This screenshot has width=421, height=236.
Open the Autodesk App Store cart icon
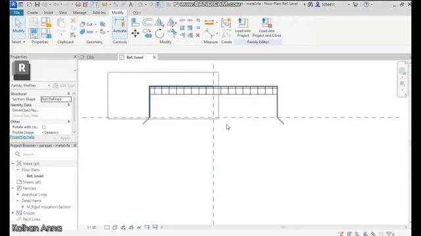(x=355, y=5)
